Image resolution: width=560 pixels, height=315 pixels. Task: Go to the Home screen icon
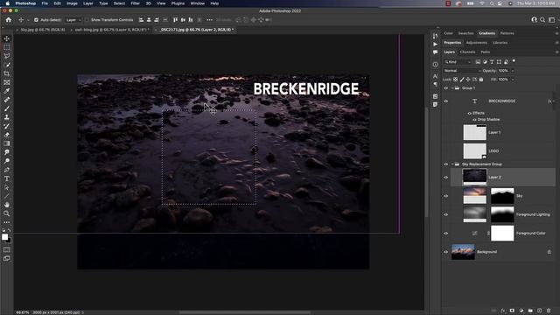pyautogui.click(x=9, y=20)
